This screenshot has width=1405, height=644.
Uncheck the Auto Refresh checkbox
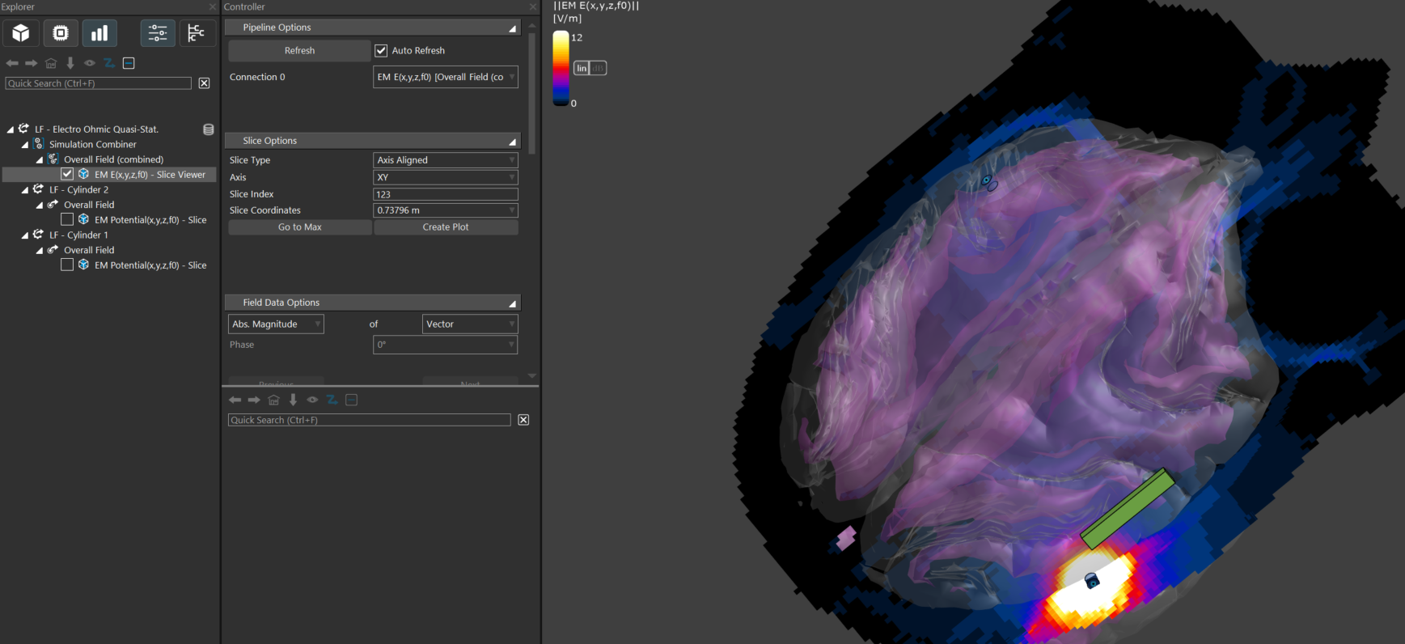tap(381, 50)
